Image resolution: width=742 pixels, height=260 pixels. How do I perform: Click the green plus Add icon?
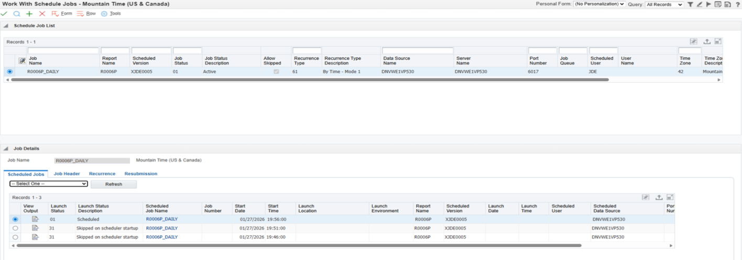[x=29, y=14]
